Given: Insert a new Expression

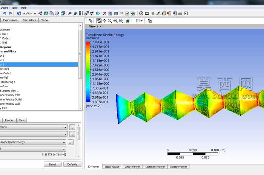Looking at the screenshot, I should (110, 14).
